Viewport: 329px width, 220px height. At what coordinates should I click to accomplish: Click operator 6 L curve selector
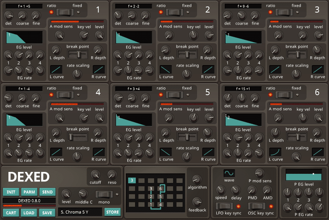click(275, 152)
